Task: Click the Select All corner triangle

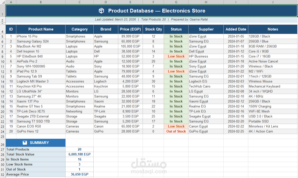Action: pos(3,2)
